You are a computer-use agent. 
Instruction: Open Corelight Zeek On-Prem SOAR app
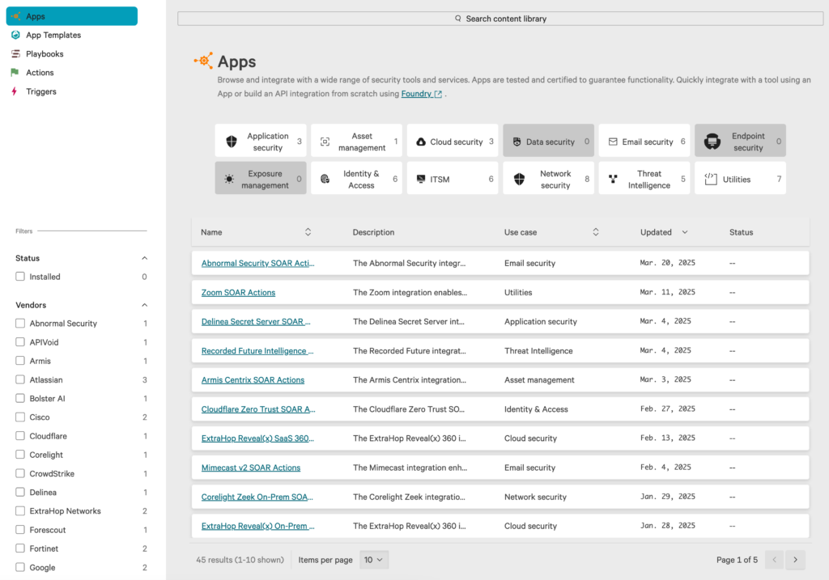(257, 497)
